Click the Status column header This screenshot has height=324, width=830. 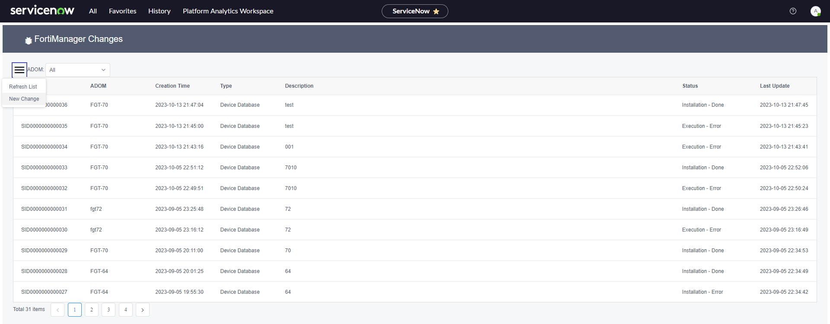[690, 86]
